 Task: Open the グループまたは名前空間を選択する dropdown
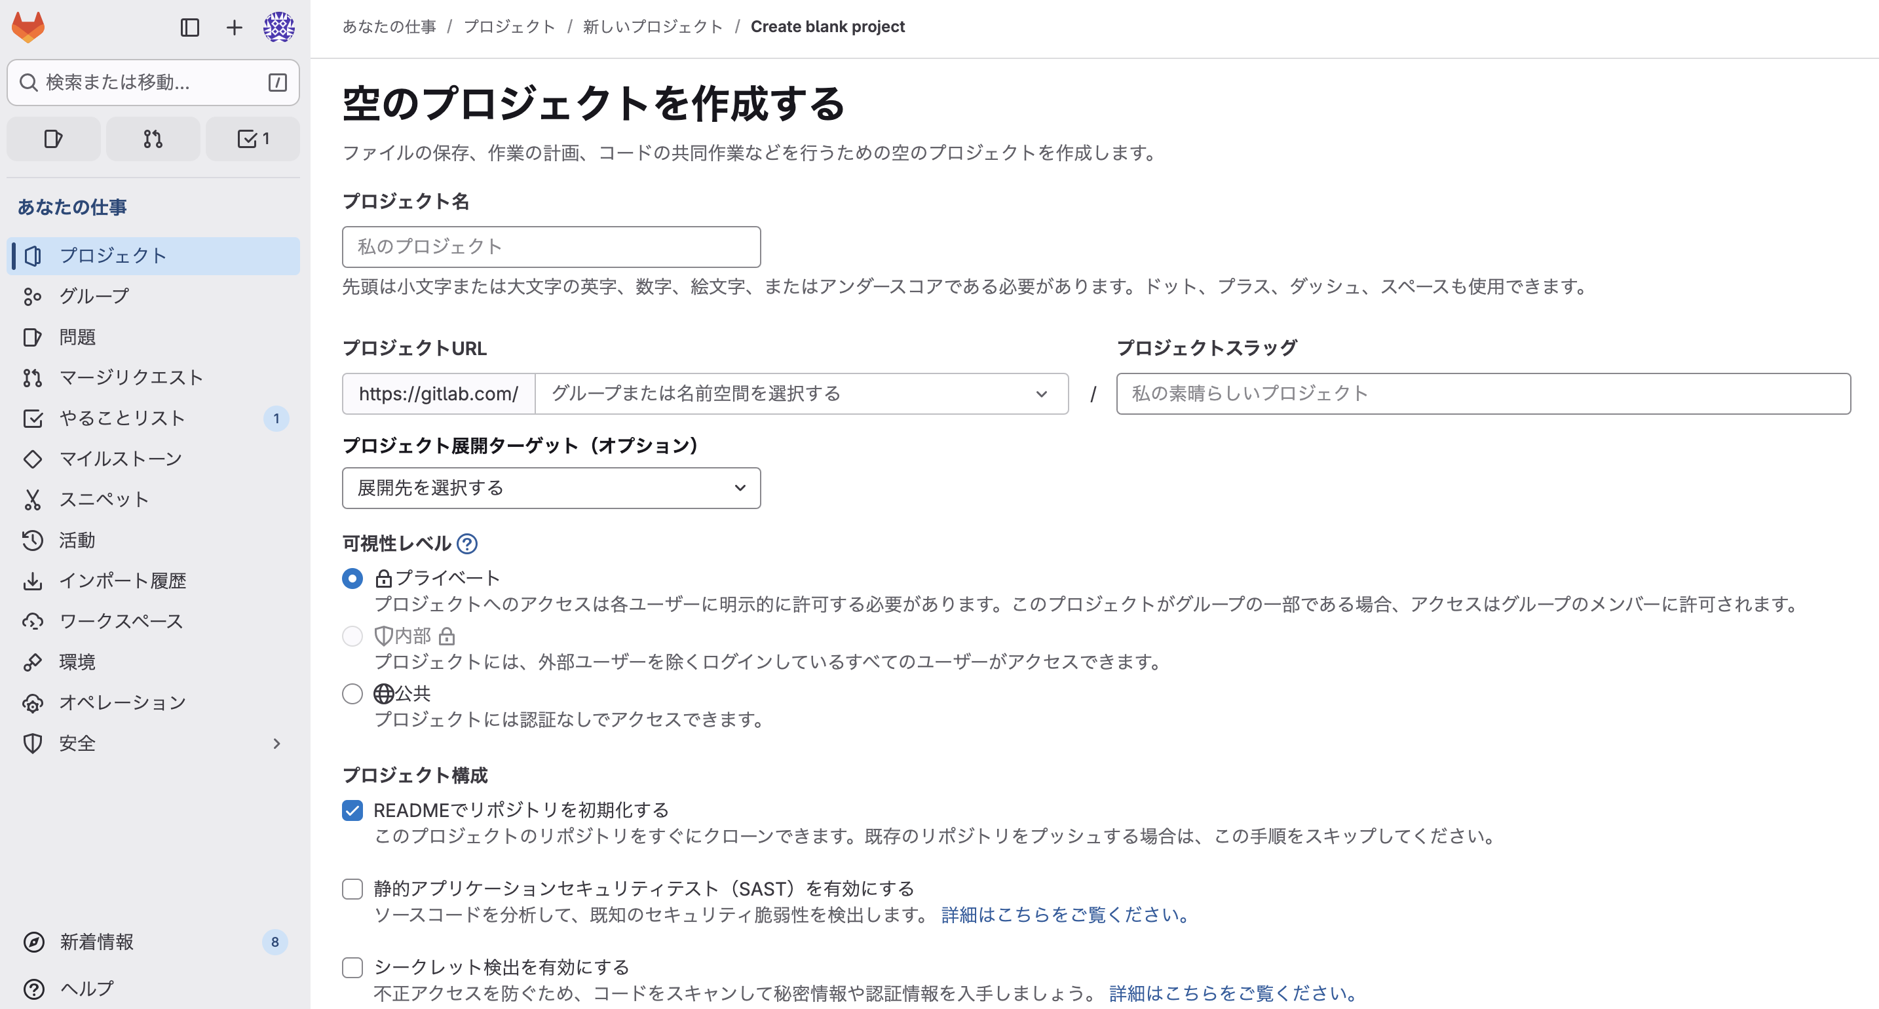802,394
